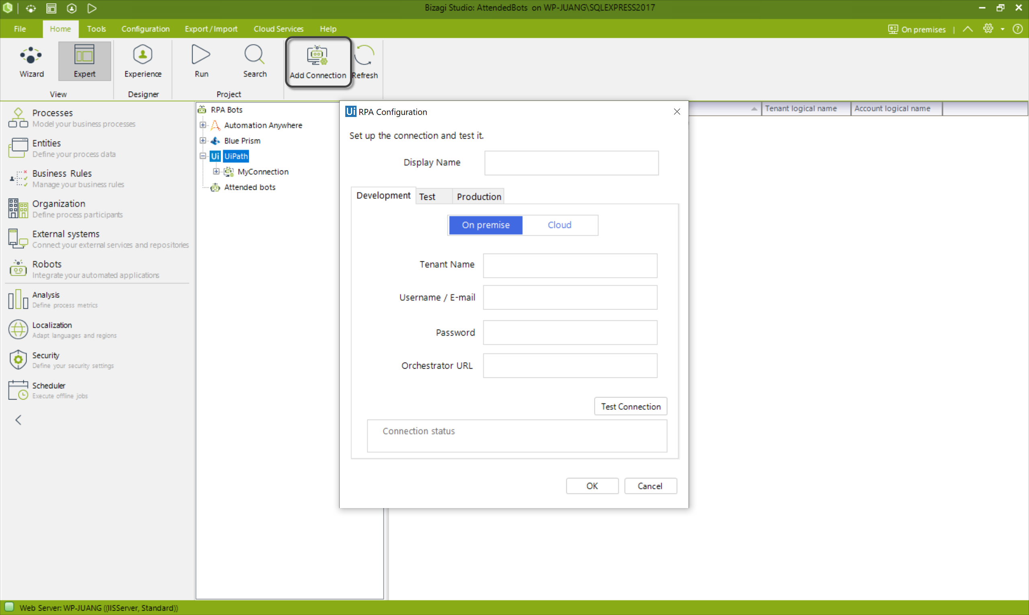Select the Attended bots tree item
This screenshot has height=615, width=1029.
click(250, 187)
